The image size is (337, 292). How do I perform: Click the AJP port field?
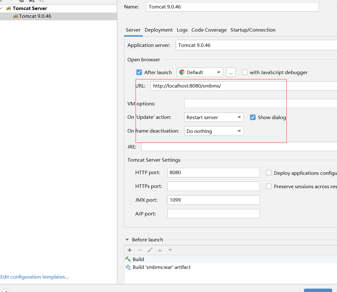tap(213, 214)
